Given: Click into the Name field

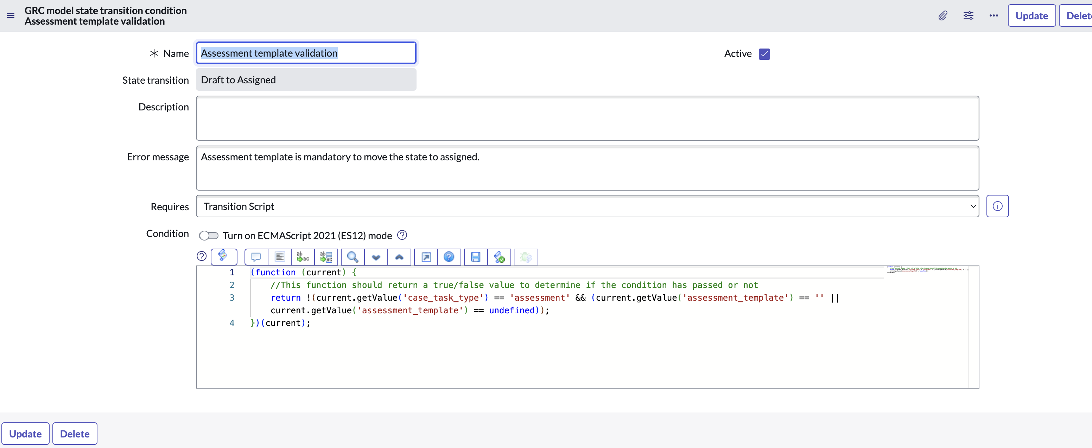Looking at the screenshot, I should (306, 53).
